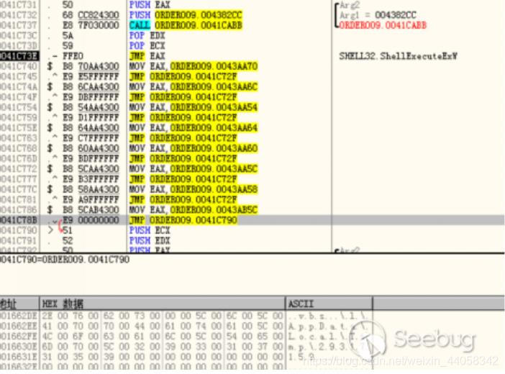Screen dimensions: 505x374
Task: Click the highlighted address 0041C73E
Action: (x=19, y=56)
